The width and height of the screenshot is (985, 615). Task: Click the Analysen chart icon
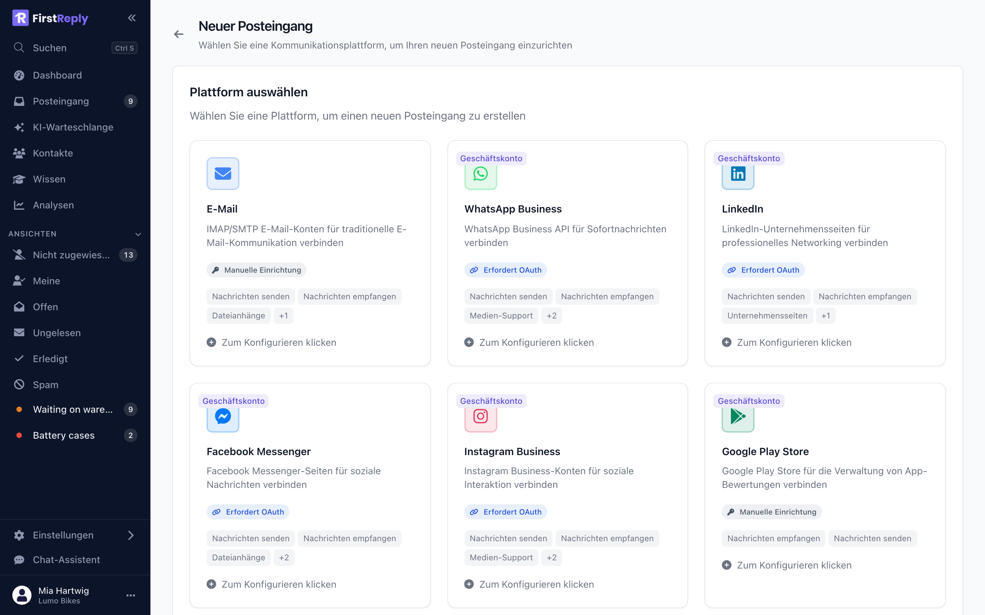pos(19,205)
